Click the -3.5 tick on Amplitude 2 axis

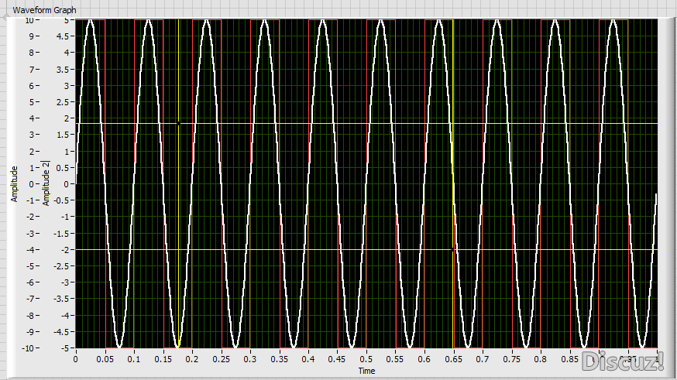coord(62,299)
